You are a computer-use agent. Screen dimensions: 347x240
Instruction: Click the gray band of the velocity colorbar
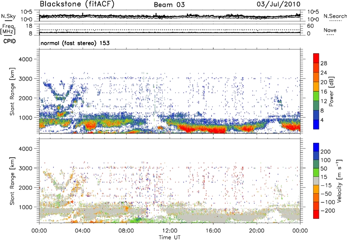[316, 181]
